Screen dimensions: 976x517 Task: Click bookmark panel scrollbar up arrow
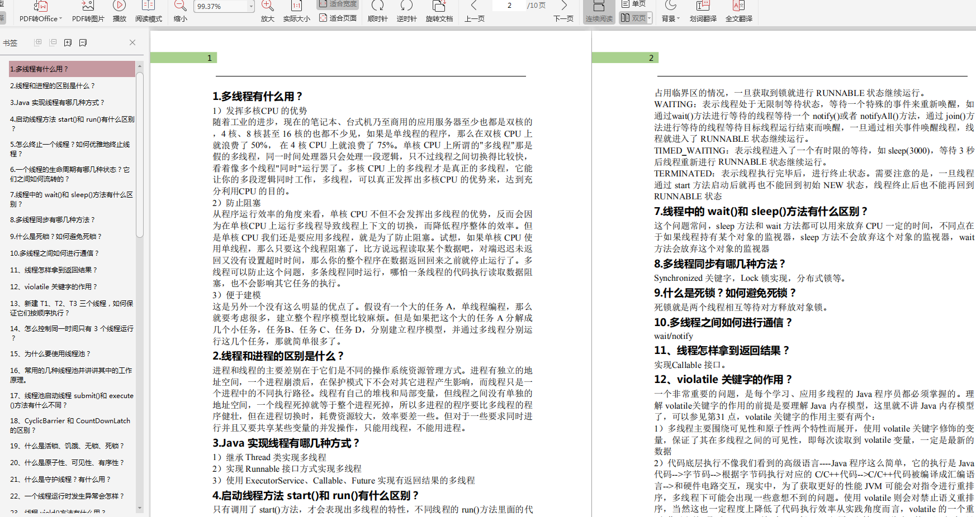[x=140, y=65]
